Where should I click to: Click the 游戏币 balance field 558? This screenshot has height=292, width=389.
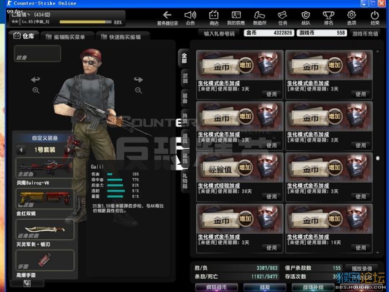[322, 33]
